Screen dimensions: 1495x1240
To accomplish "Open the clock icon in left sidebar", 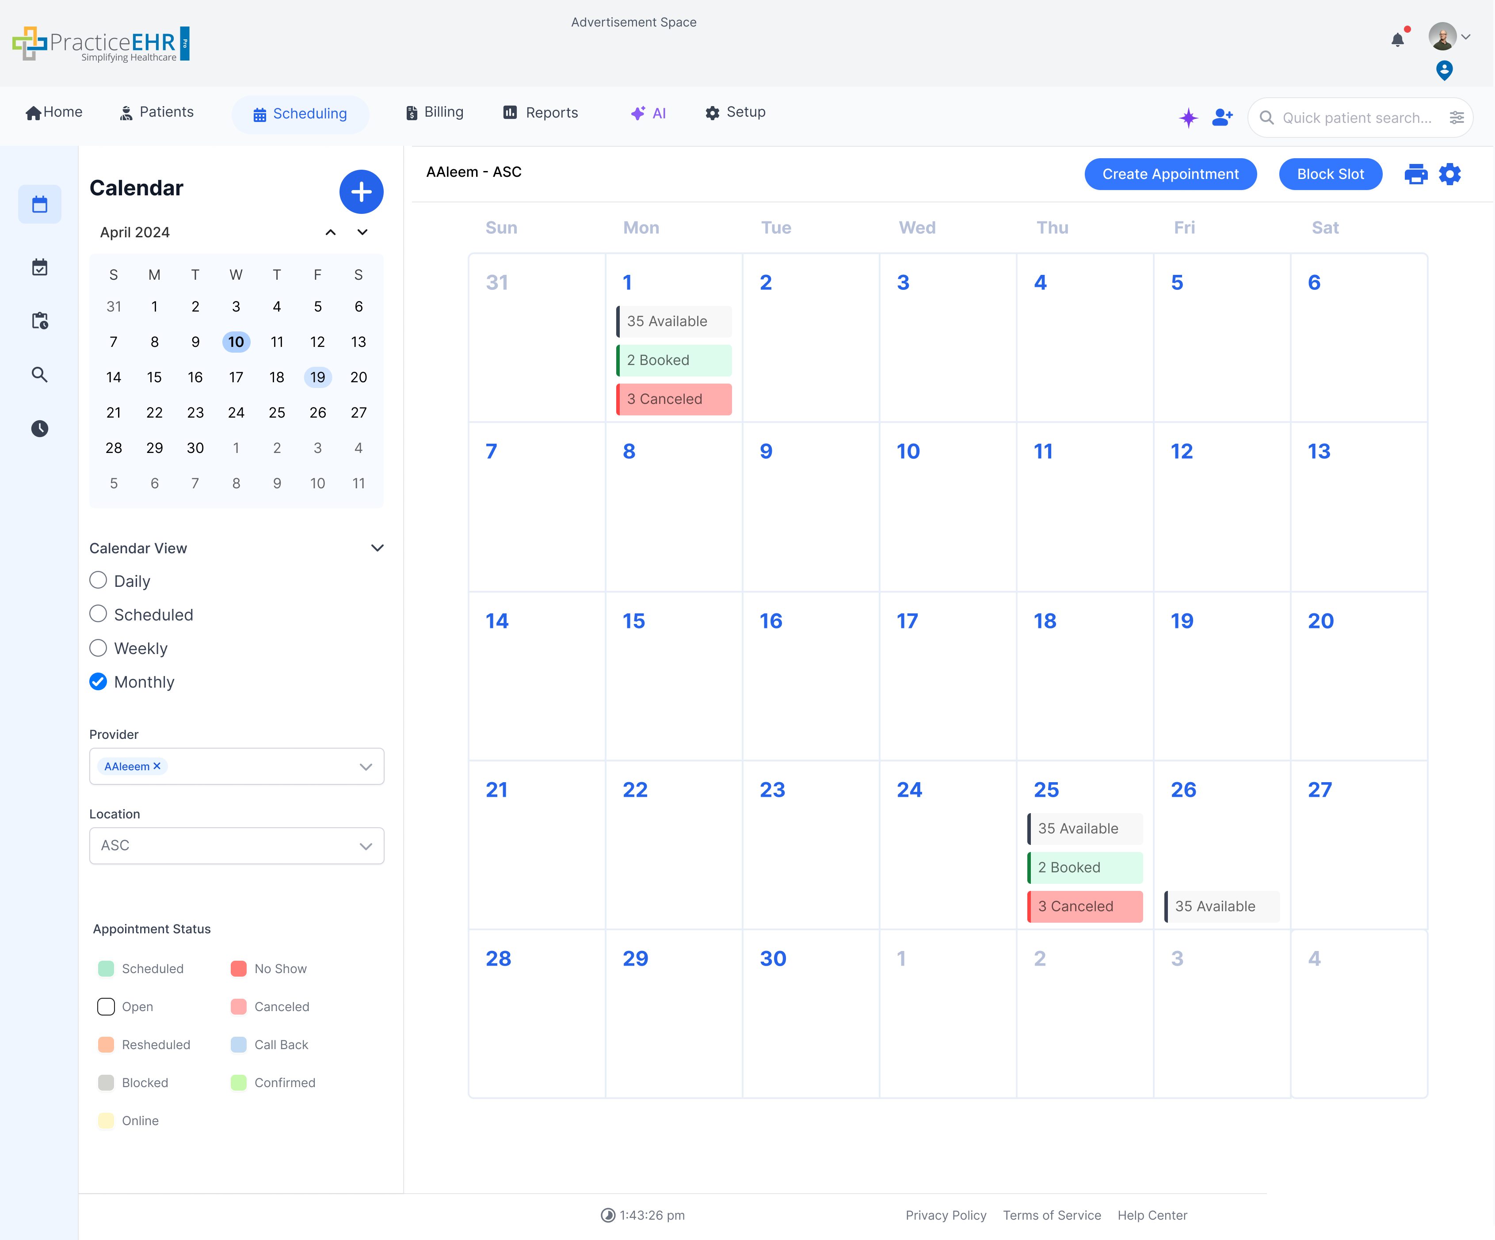I will coord(40,429).
